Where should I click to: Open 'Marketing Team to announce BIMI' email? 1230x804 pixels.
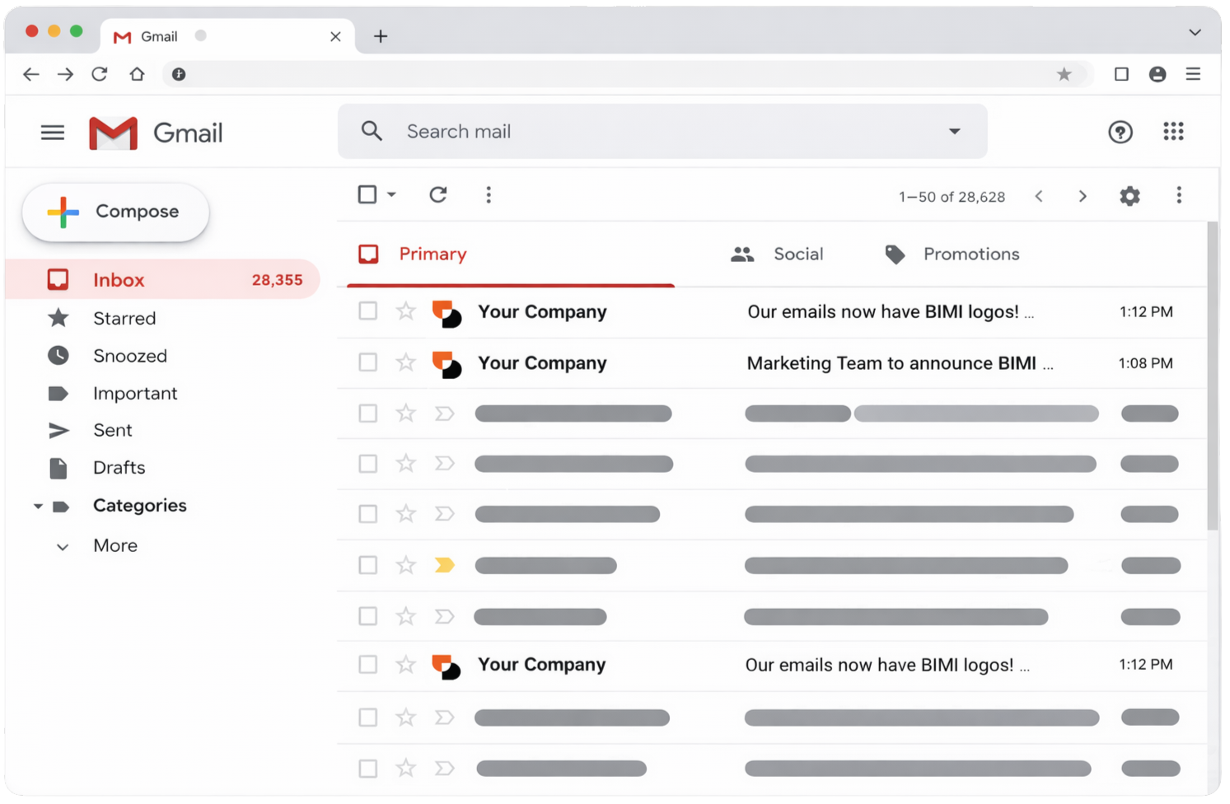point(900,363)
